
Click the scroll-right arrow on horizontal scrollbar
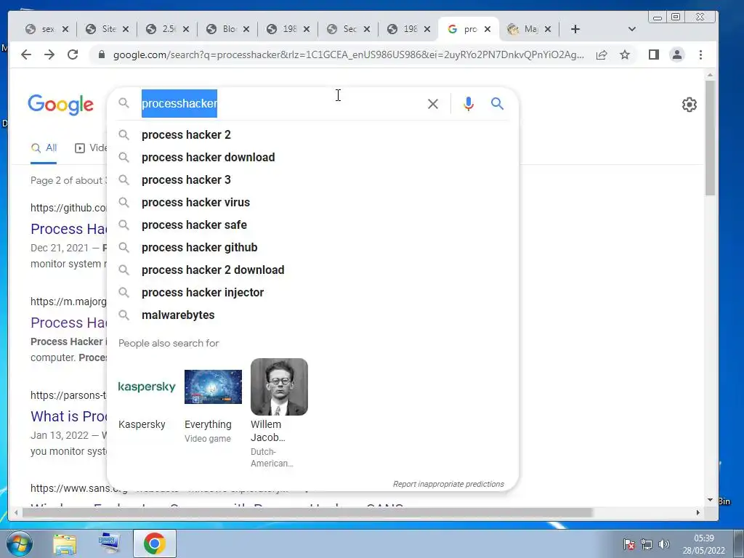coord(698,512)
